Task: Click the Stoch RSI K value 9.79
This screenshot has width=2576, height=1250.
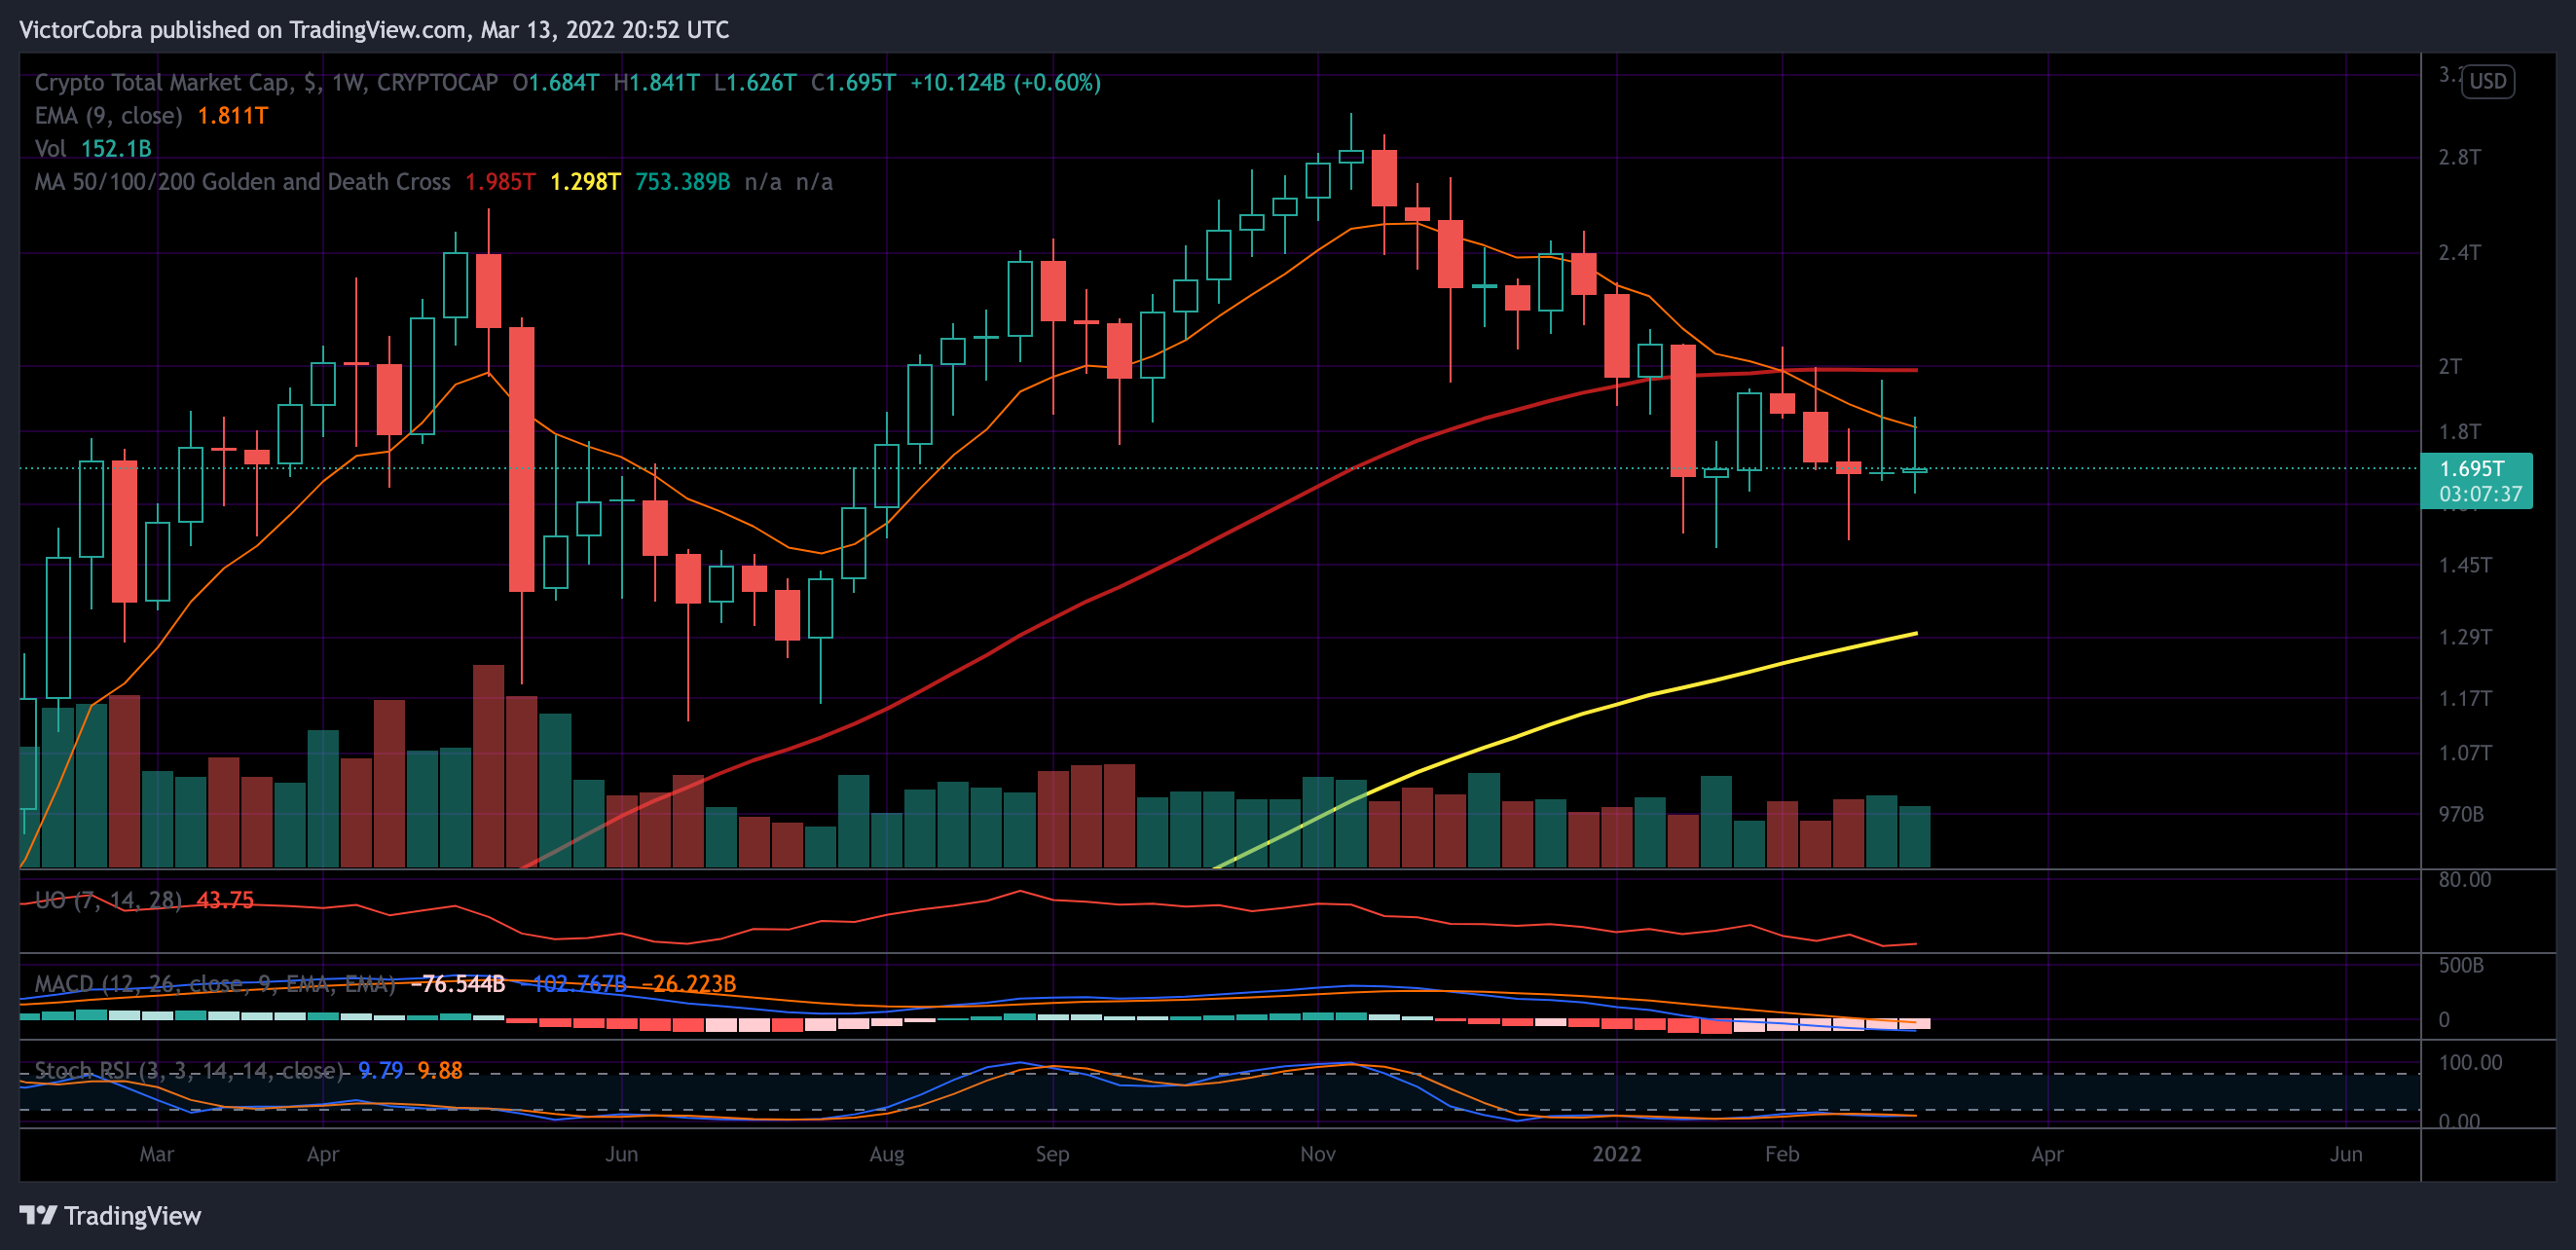Action: (381, 1070)
